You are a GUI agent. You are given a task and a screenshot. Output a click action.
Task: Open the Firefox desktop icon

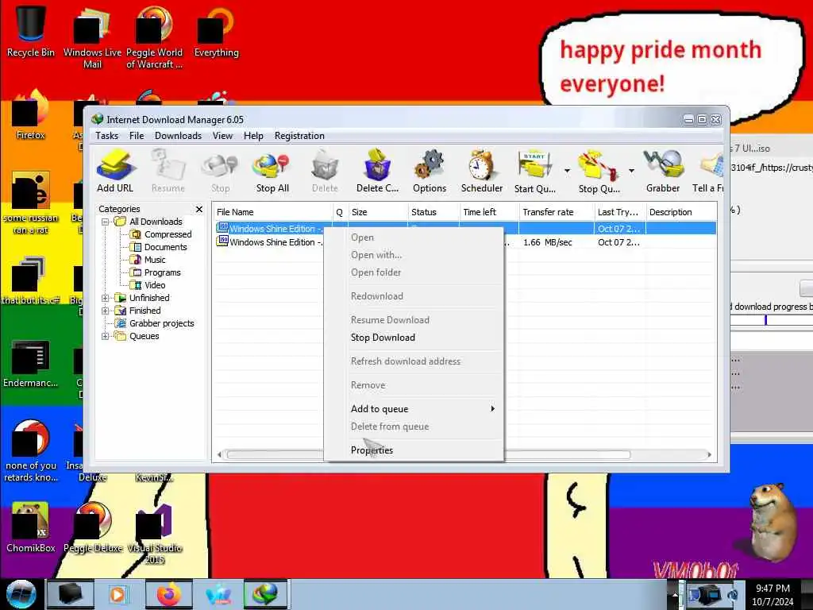tap(31, 115)
